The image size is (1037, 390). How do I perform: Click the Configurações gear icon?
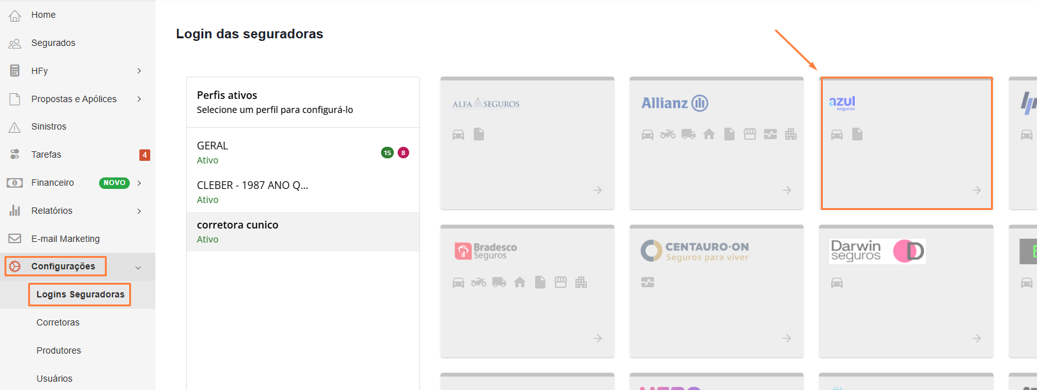point(15,266)
